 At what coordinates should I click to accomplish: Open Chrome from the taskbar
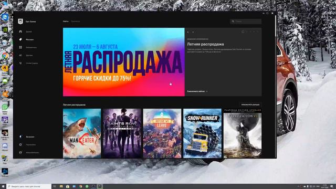point(80,186)
